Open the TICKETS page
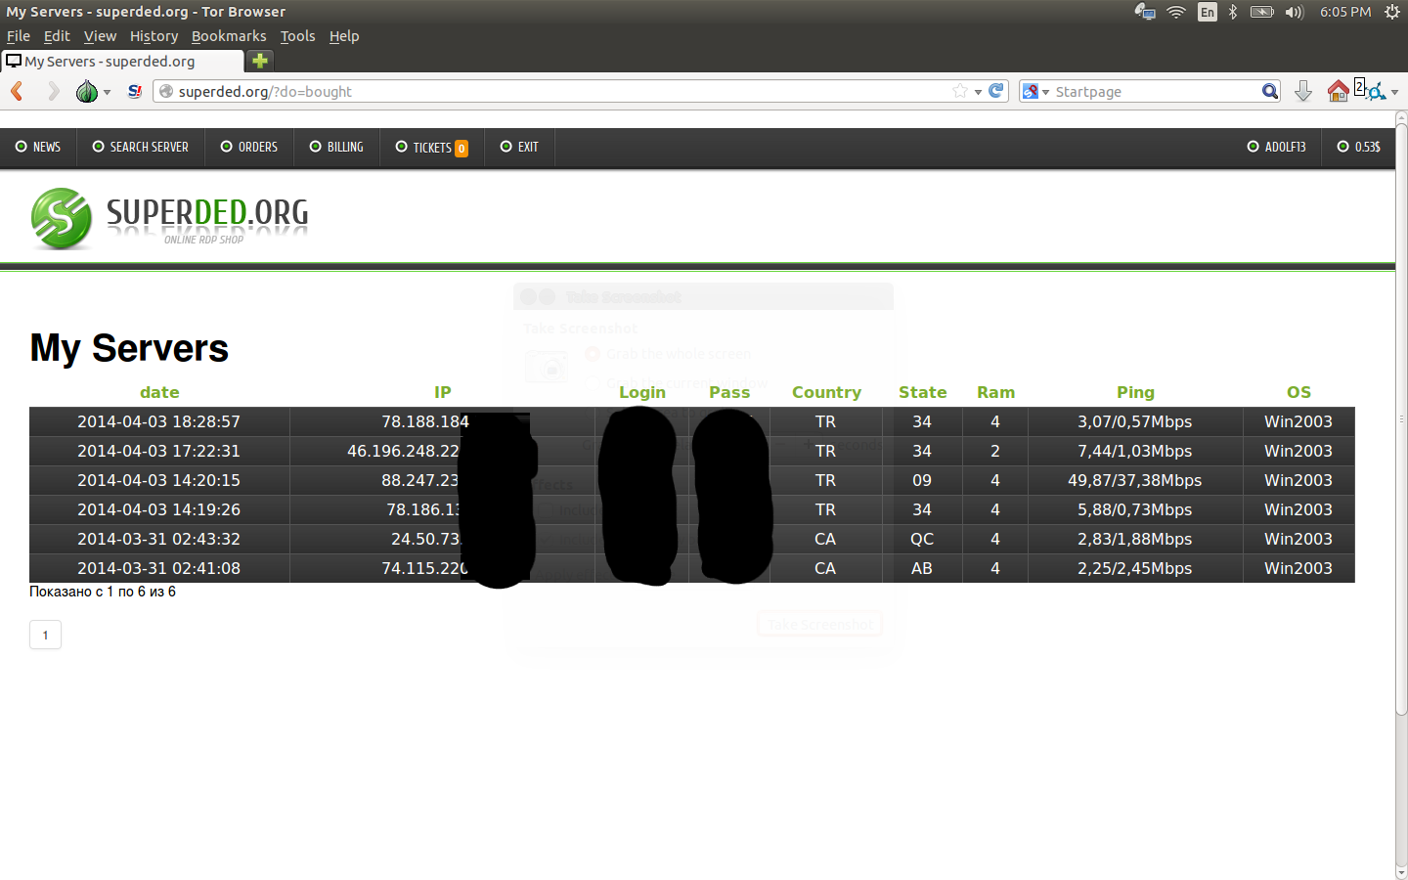 click(432, 147)
